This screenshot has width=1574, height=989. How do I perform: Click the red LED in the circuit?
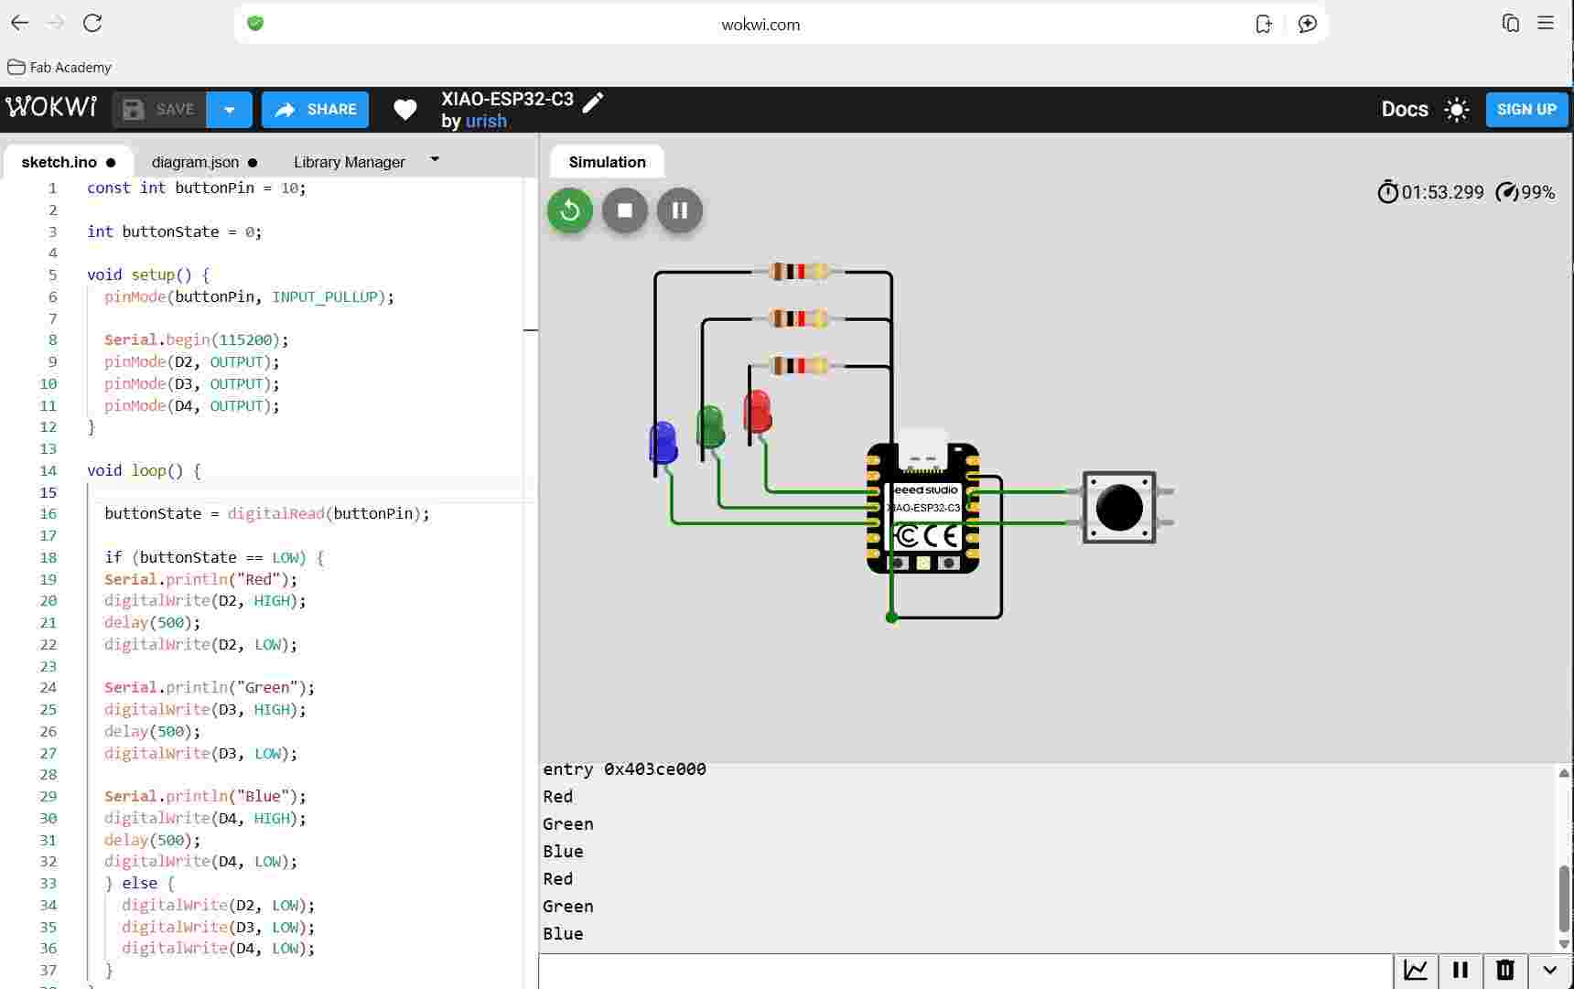tap(758, 412)
